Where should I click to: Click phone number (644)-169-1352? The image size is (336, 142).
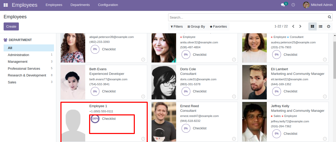281,84
